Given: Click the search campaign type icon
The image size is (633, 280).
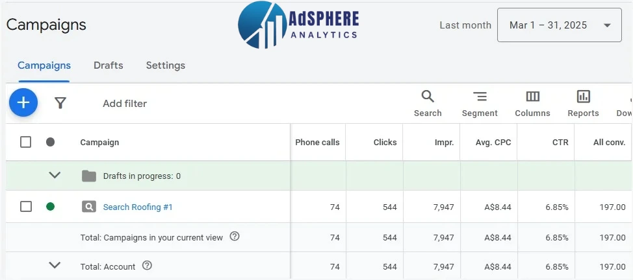Looking at the screenshot, I should (x=89, y=207).
